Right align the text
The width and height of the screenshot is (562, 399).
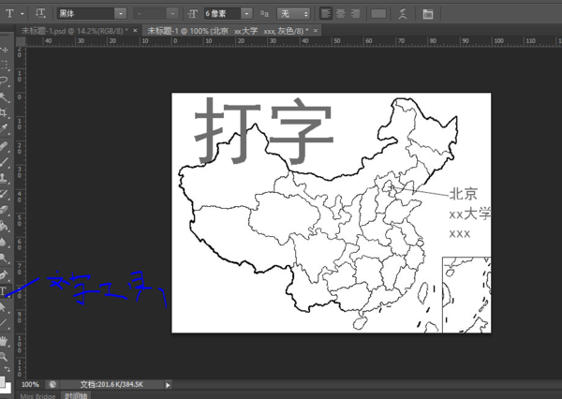point(355,14)
